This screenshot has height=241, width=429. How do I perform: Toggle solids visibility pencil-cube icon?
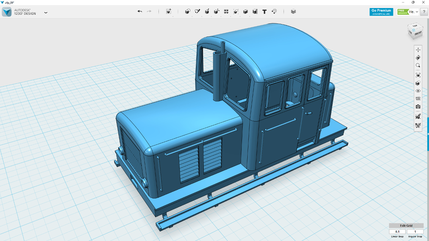(x=418, y=116)
